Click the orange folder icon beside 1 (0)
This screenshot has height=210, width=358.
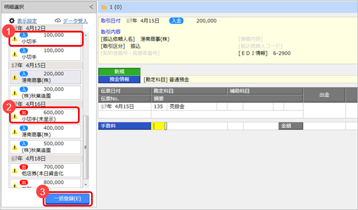pos(104,7)
